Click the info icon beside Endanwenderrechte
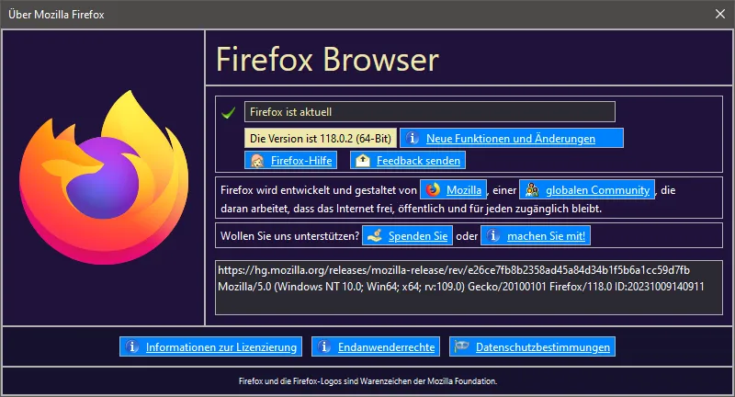 click(x=324, y=346)
